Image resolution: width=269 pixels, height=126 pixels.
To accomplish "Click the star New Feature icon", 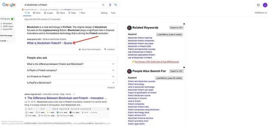I will pyautogui.click(x=133, y=61).
